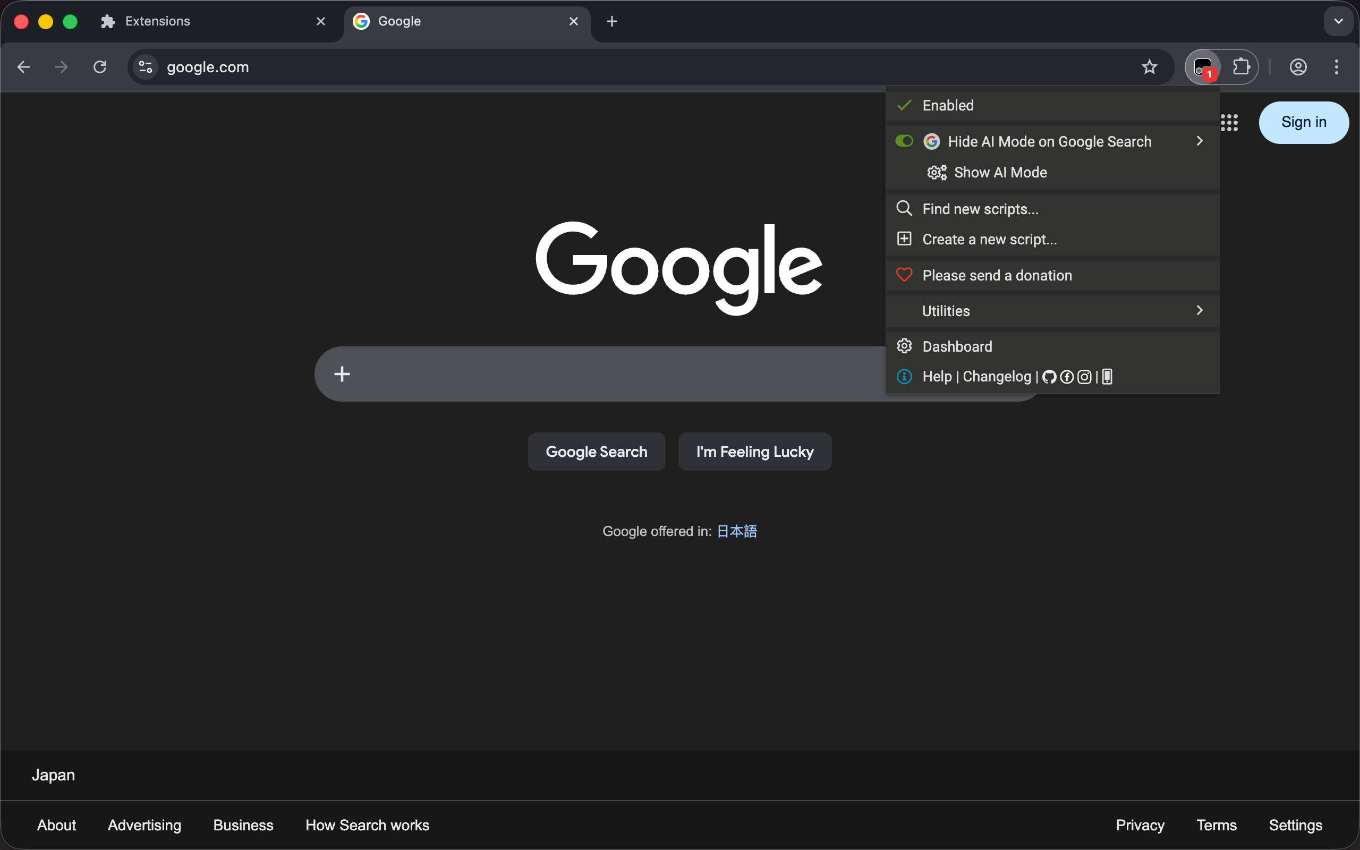Toggle the Enabled checkmark for Tampermonkey
The image size is (1360, 850).
[904, 106]
